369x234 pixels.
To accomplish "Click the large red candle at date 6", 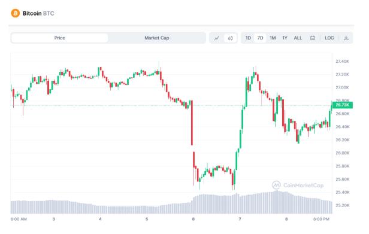I will 192,123.
